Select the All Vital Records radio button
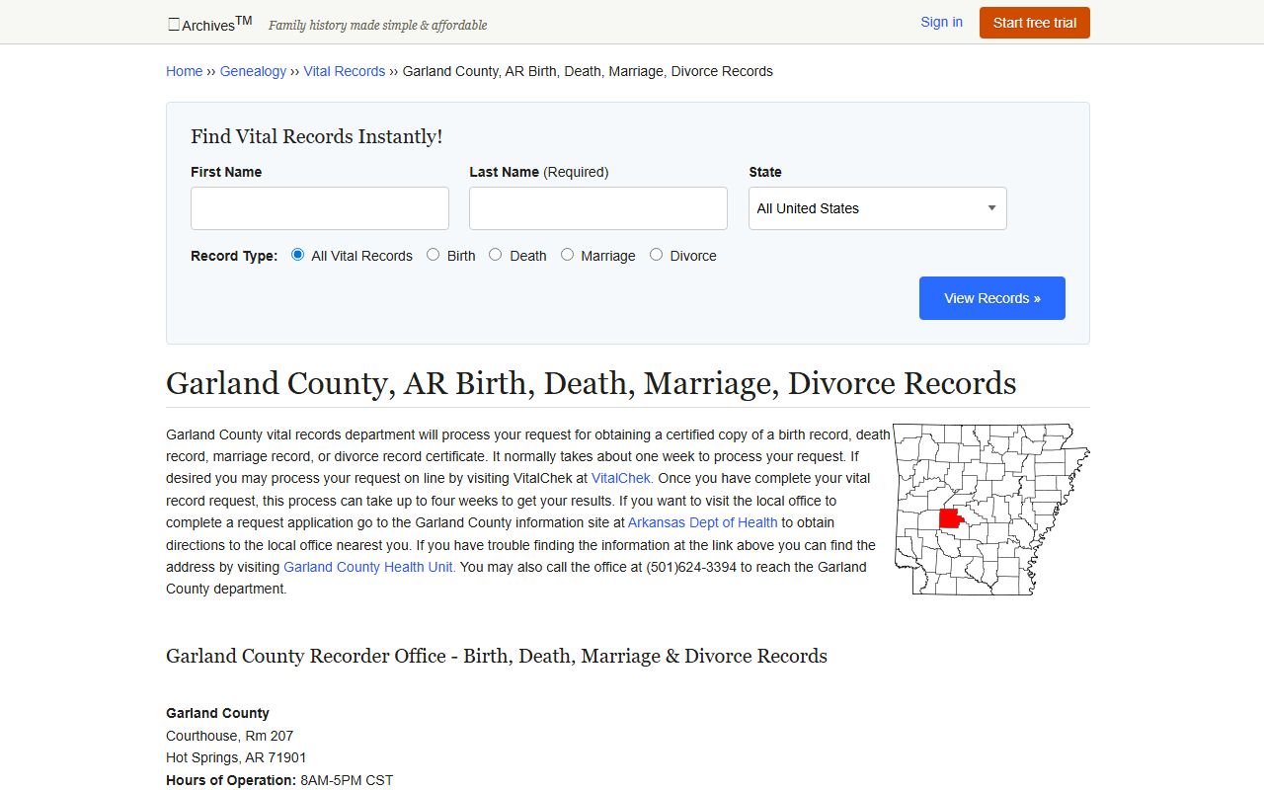This screenshot has width=1264, height=790. [298, 255]
